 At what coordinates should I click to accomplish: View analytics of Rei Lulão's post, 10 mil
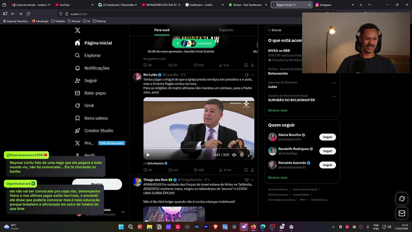tap(225, 170)
